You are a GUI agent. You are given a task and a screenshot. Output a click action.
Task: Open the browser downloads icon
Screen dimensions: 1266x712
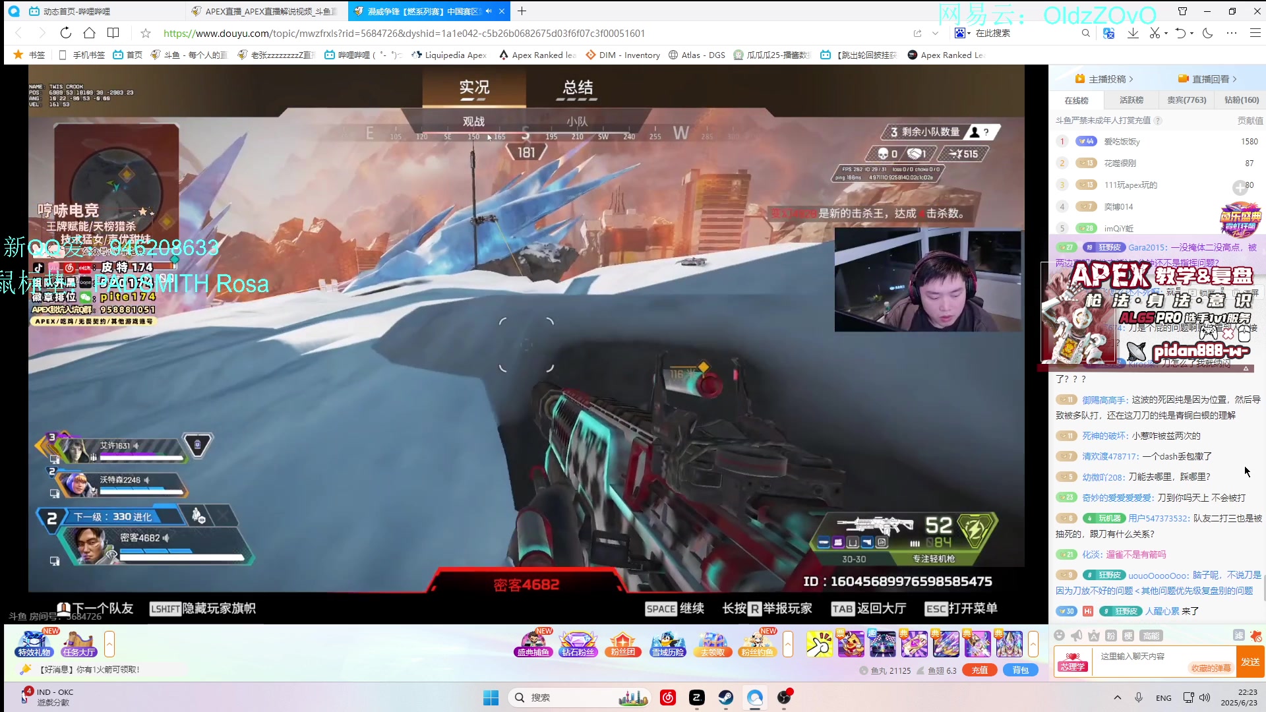pyautogui.click(x=1133, y=33)
